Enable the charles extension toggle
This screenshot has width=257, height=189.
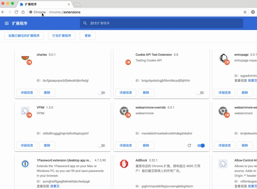click(102, 93)
